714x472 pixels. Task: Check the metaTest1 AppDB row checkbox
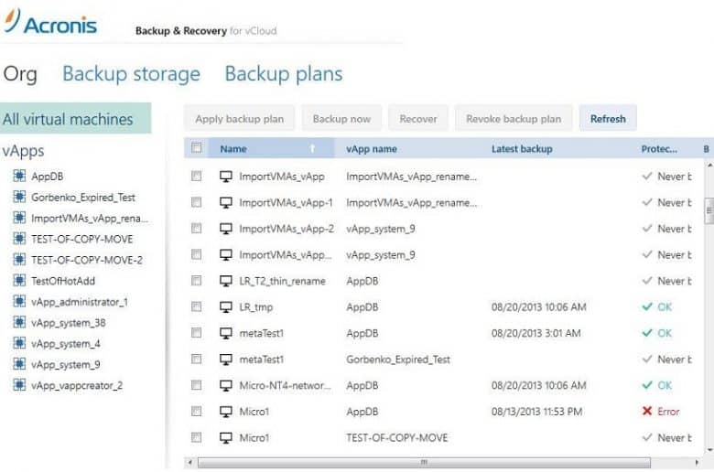click(x=196, y=333)
